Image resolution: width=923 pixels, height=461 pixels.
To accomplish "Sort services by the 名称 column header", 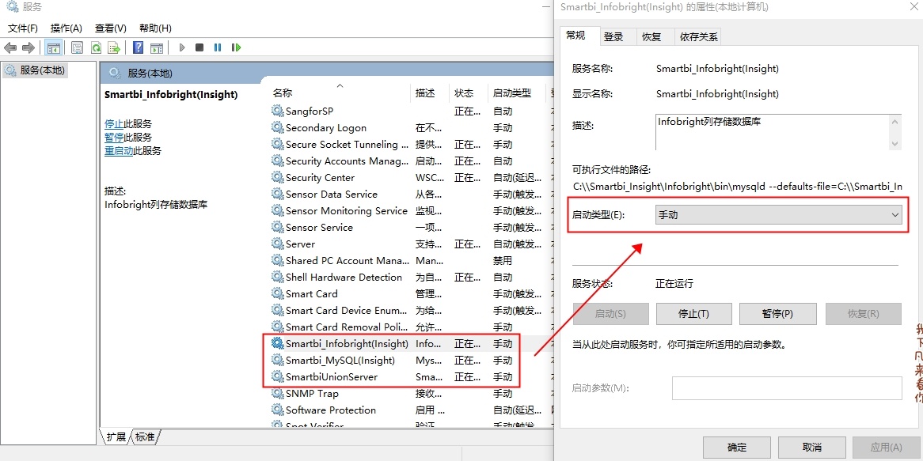I will pyautogui.click(x=341, y=93).
